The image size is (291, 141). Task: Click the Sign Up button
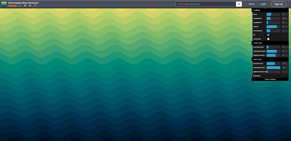(x=279, y=4)
